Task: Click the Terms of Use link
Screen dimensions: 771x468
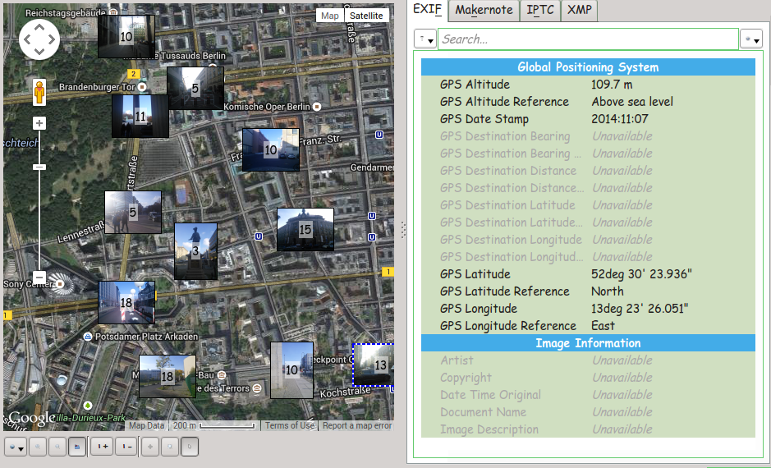Action: (x=289, y=425)
